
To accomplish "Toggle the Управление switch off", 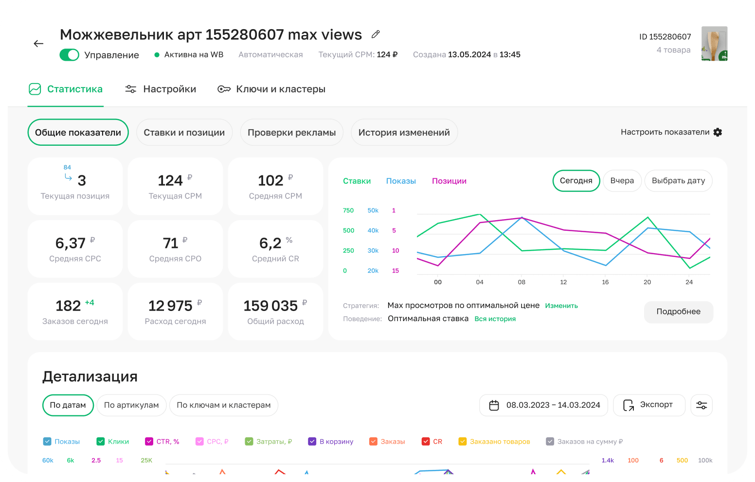I will (x=70, y=55).
